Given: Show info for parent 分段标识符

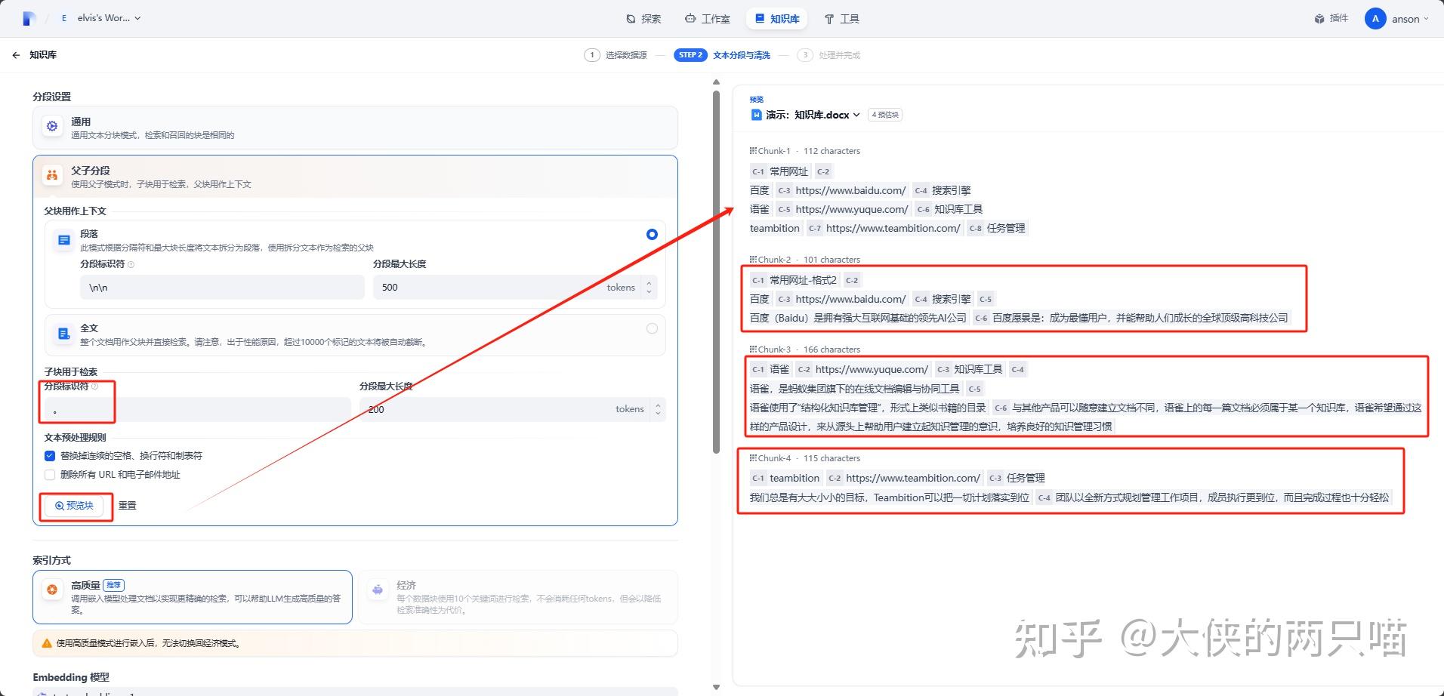Looking at the screenshot, I should (x=131, y=264).
